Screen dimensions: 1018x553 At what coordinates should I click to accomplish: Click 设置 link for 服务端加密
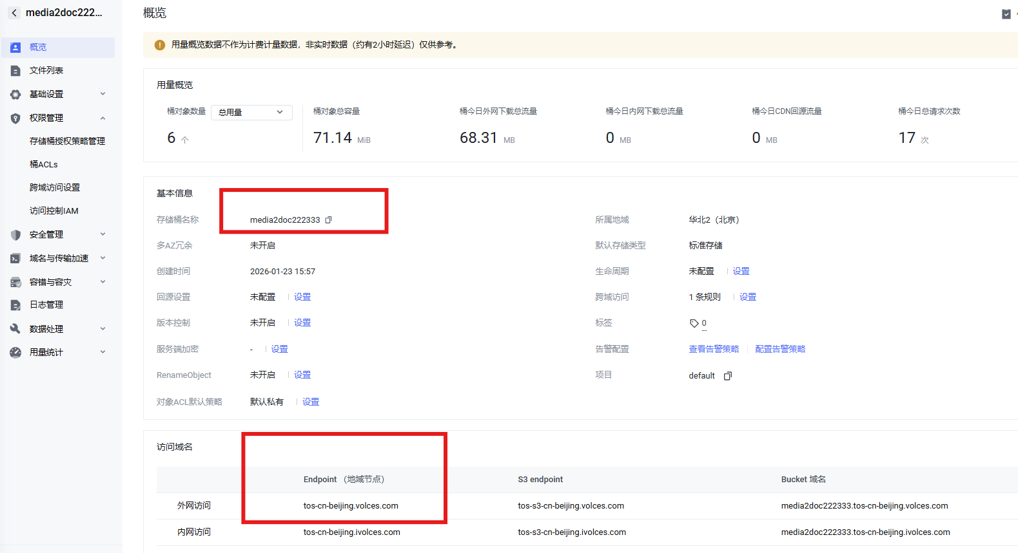coord(279,350)
